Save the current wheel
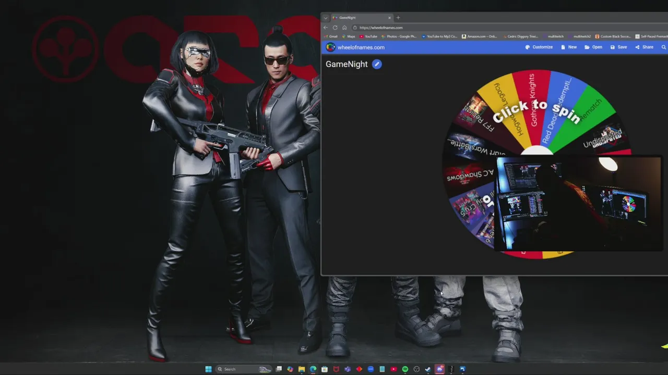 (618, 47)
